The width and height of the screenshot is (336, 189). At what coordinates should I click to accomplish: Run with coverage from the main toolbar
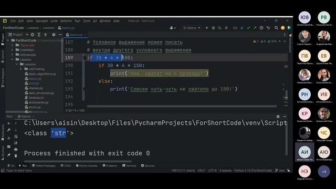(219, 28)
